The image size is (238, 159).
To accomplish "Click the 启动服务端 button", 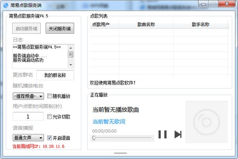I will 27,28.
